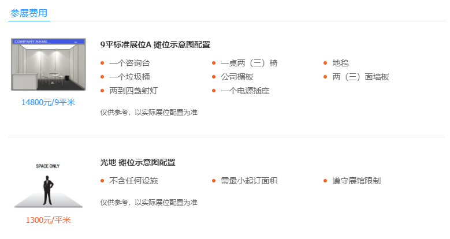Click the disclaimer text under standard booth
This screenshot has height=239, width=450.
(x=148, y=113)
